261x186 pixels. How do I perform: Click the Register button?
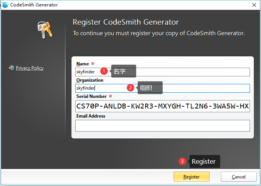[191, 177]
